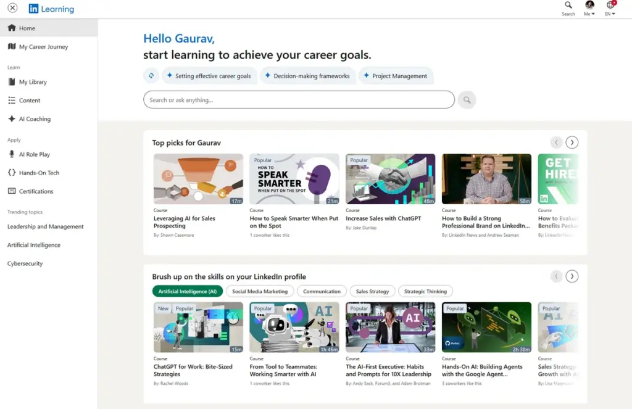
Task: Click the Setting effective career goals suggestion
Action: pos(210,75)
